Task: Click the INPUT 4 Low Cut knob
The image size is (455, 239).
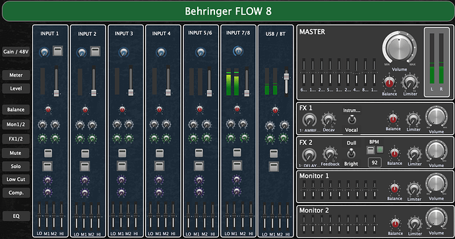Action: (159, 180)
